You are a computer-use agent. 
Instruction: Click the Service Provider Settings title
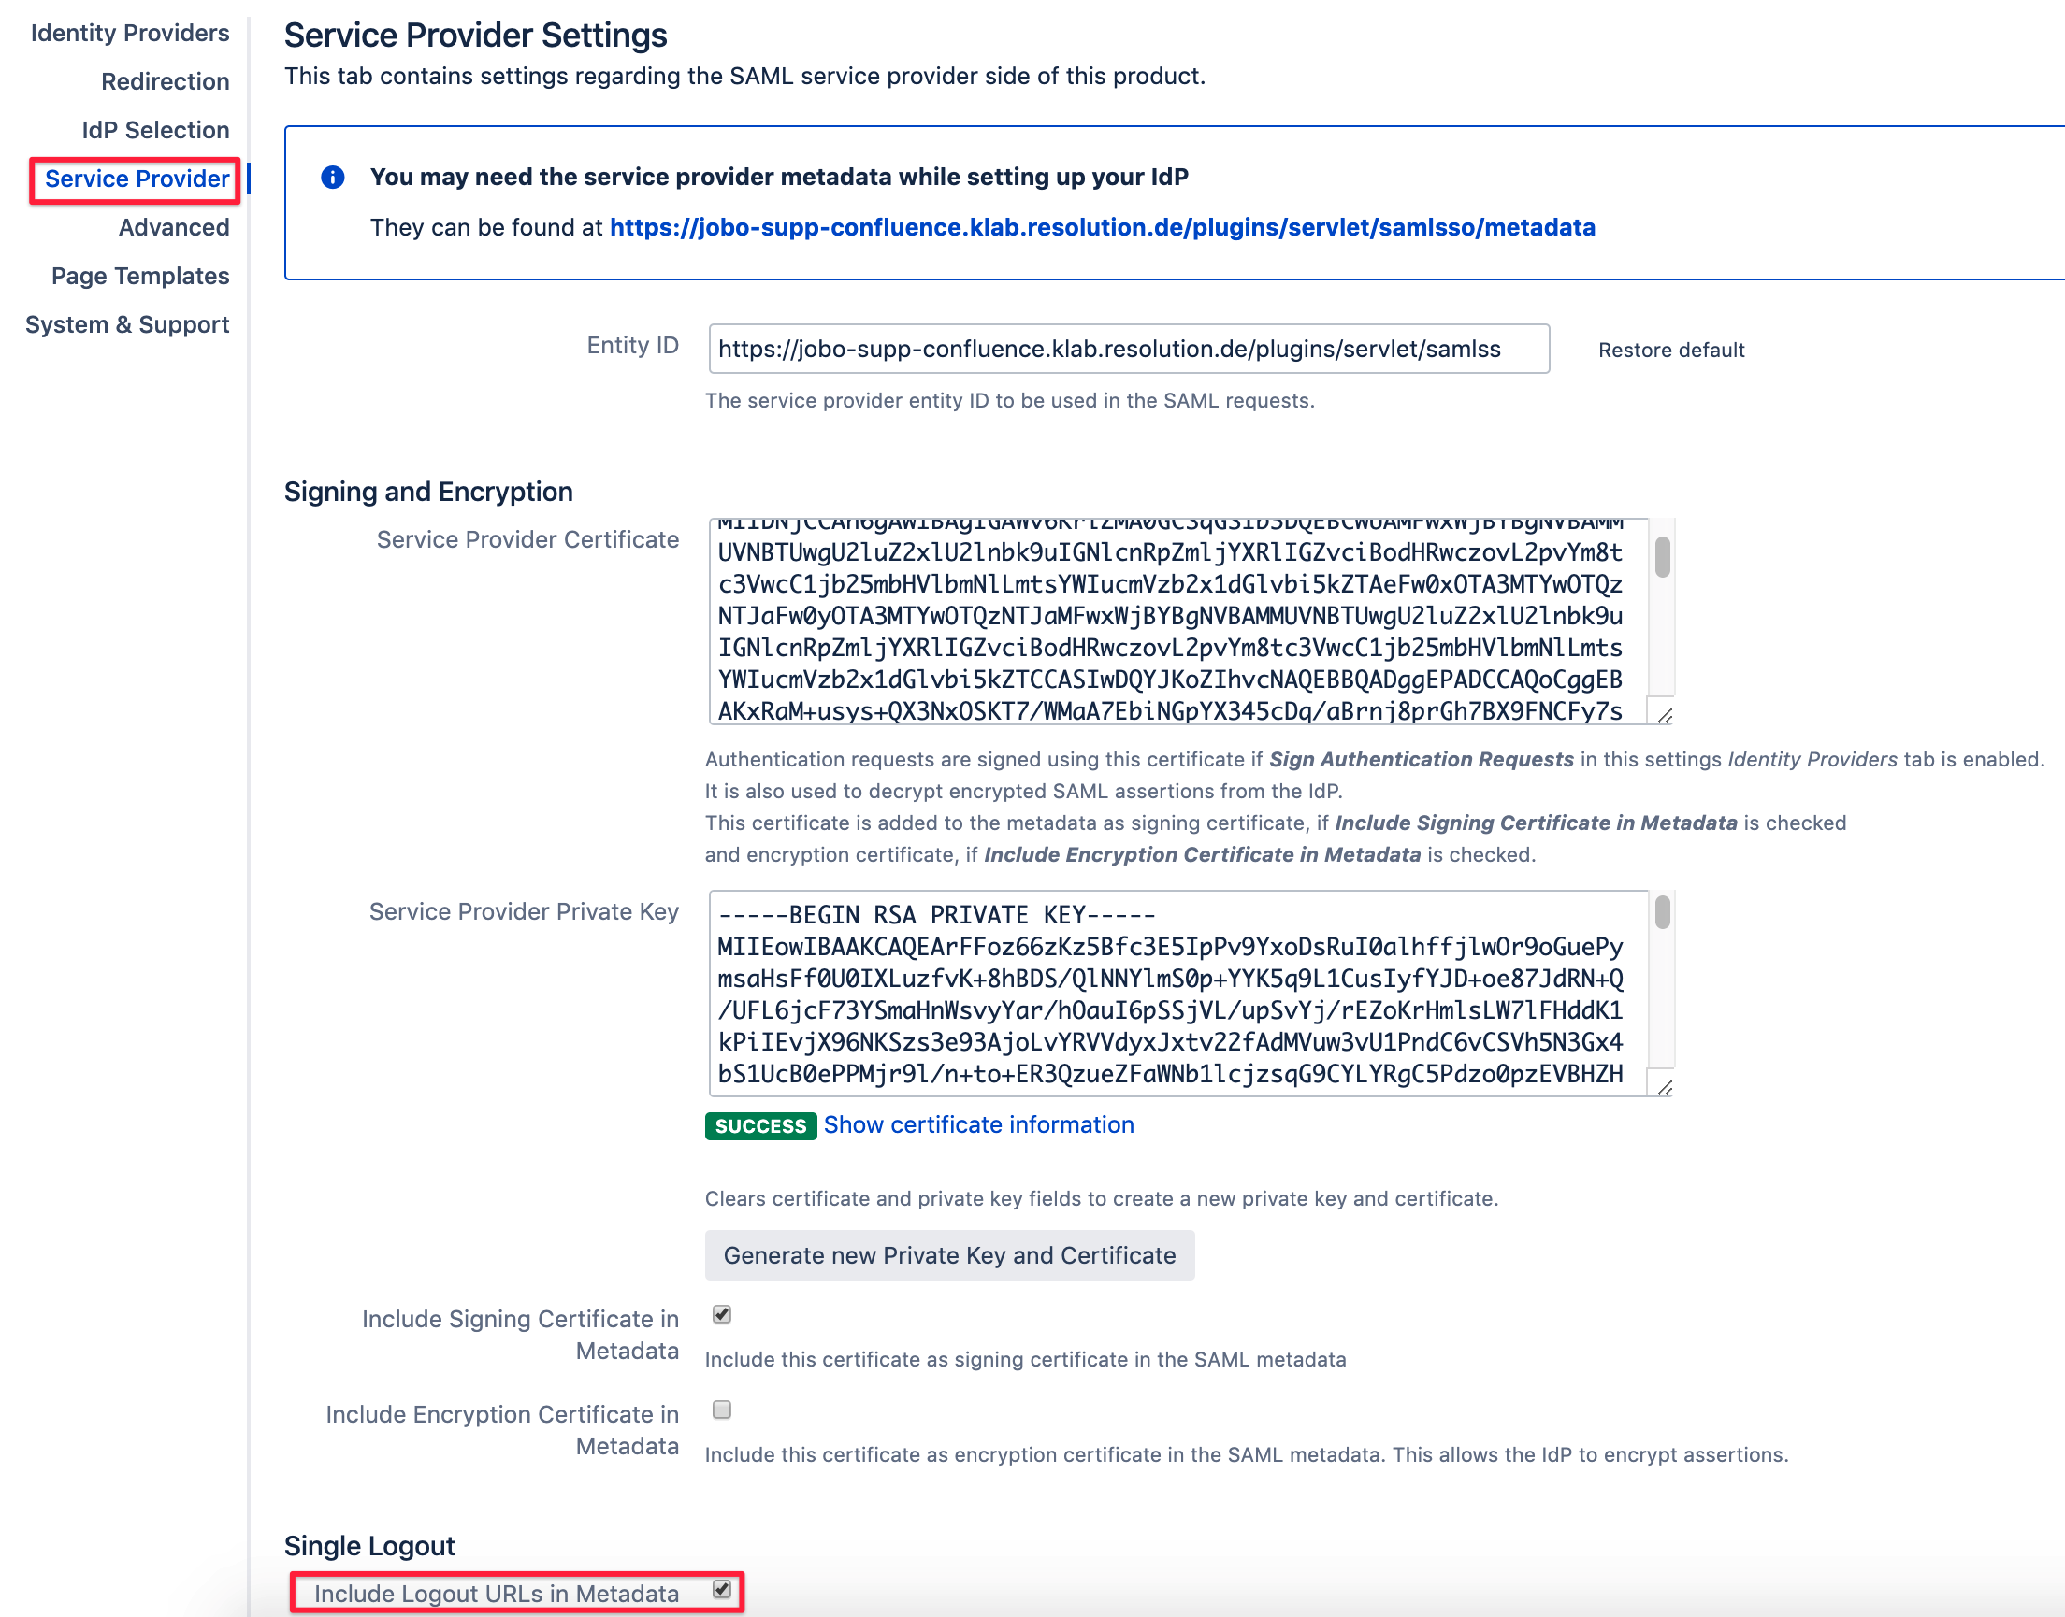(x=475, y=35)
